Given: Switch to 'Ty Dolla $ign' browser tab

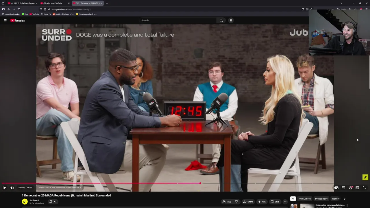Looking at the screenshot, I should (23, 3).
